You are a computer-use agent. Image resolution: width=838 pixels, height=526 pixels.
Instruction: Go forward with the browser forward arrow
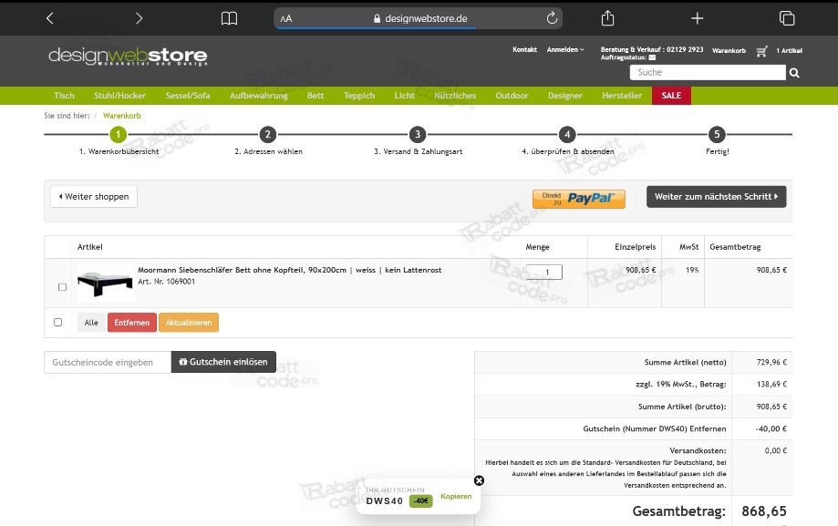(x=139, y=19)
